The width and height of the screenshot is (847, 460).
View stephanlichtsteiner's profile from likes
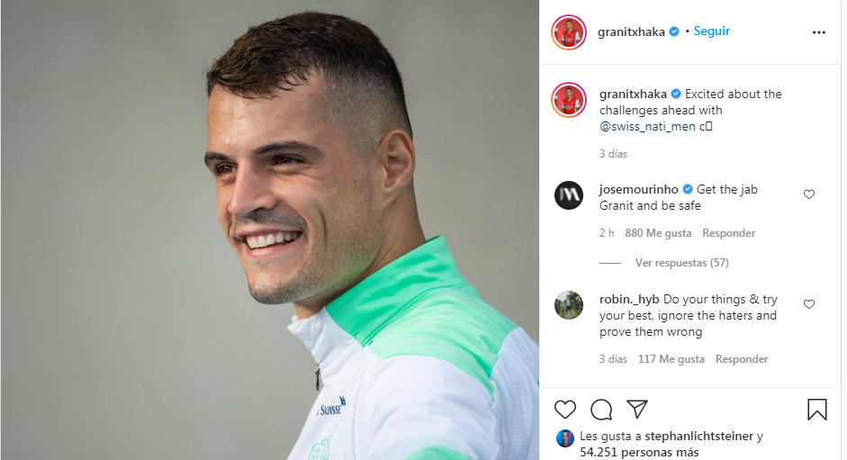tap(699, 436)
